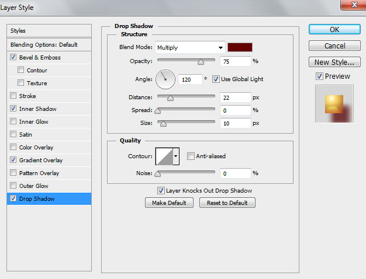The height and width of the screenshot is (279, 366).
Task: Click the Contour curve thumbnail
Action: (x=164, y=156)
